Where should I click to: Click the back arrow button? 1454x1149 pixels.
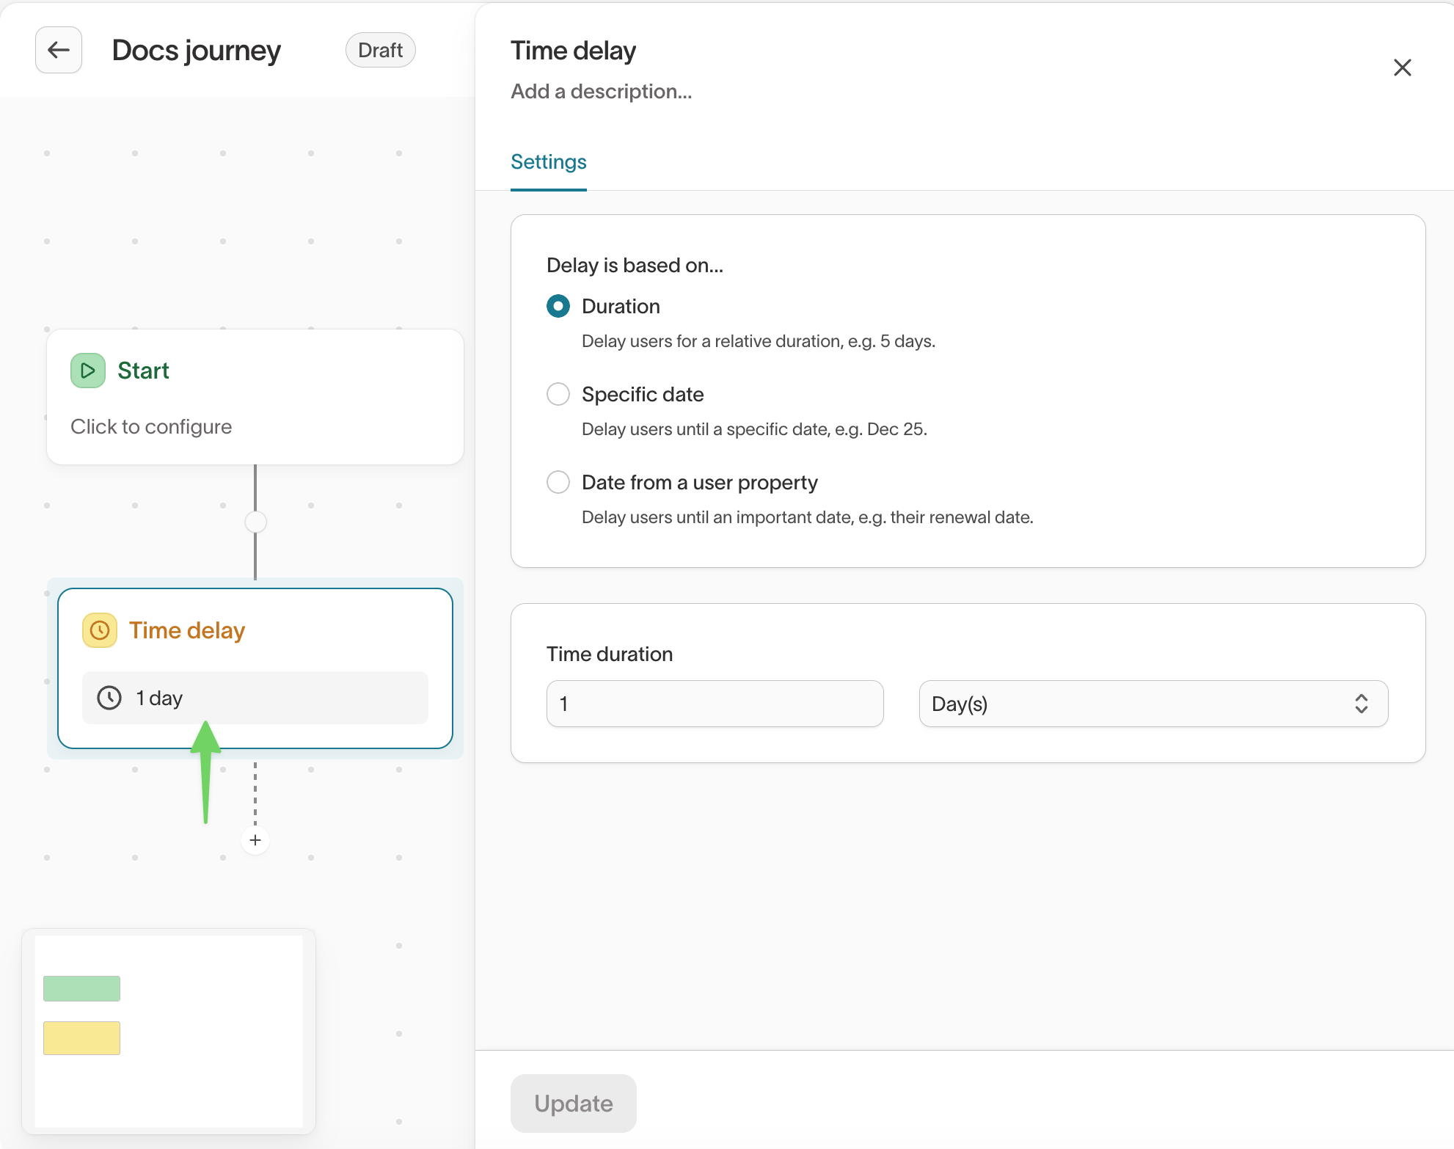[59, 50]
